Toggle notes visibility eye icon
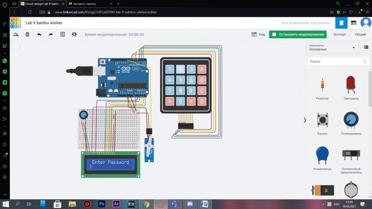Viewport: 372px width, 209px height. point(74,34)
